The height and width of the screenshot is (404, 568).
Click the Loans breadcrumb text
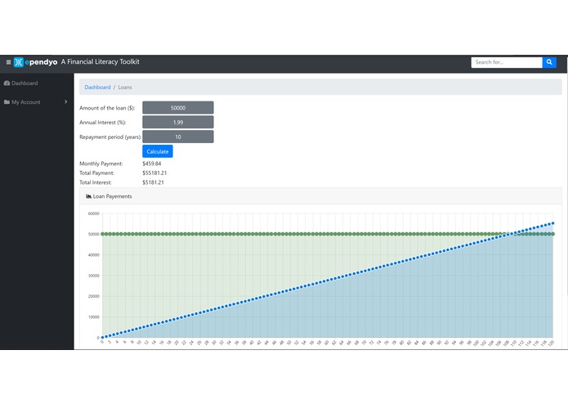point(125,88)
